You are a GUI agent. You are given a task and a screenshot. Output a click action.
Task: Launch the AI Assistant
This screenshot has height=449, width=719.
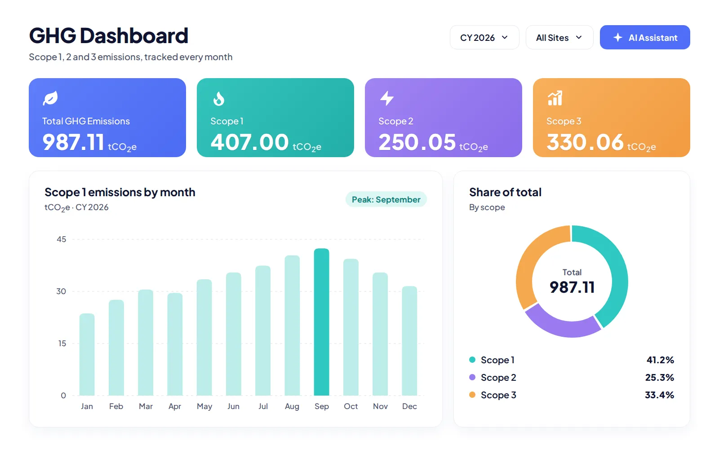[645, 37]
